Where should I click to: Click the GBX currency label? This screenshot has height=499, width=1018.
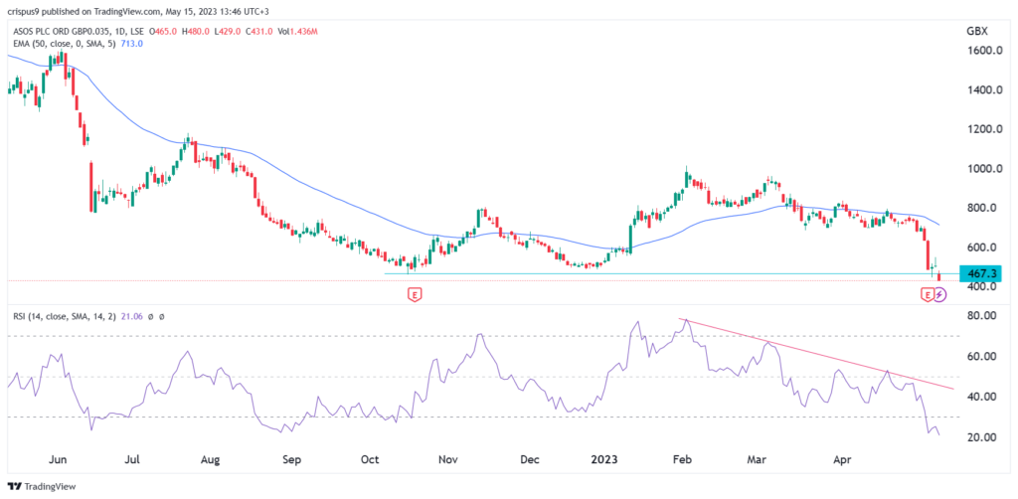pyautogui.click(x=976, y=32)
